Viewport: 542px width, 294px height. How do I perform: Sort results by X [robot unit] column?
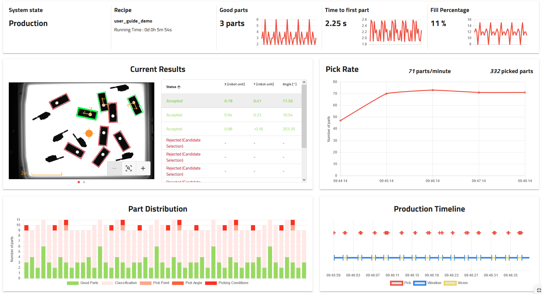pos(234,84)
